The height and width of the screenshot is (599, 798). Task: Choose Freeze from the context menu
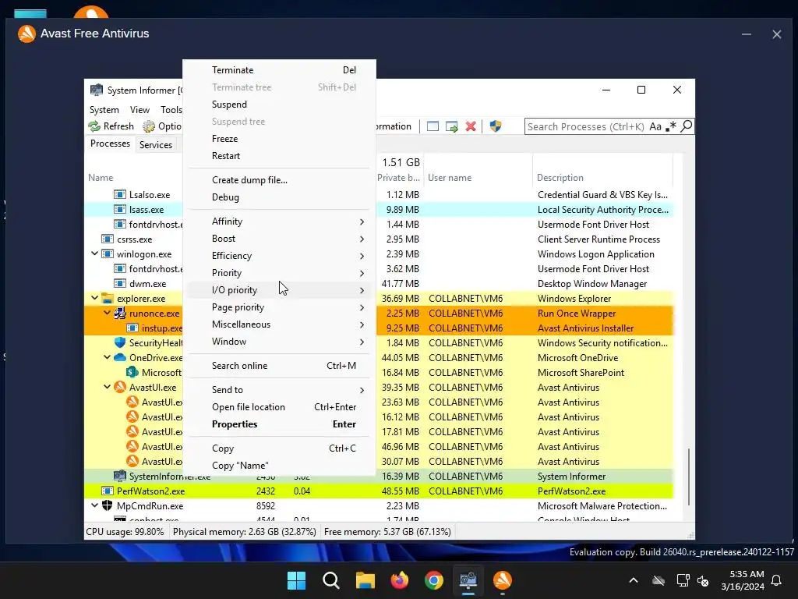coord(280,139)
